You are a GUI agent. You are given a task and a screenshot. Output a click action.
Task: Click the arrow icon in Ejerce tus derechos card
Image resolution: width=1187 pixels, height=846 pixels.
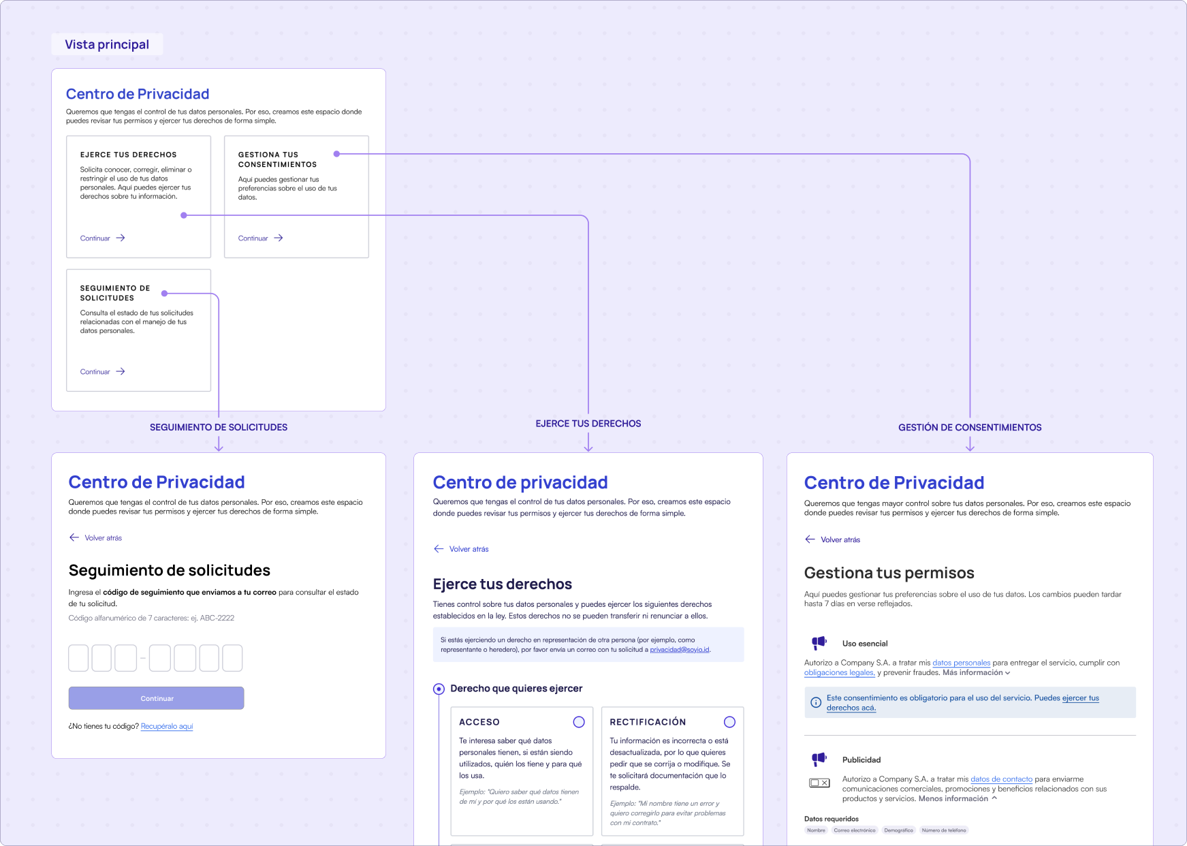point(121,238)
